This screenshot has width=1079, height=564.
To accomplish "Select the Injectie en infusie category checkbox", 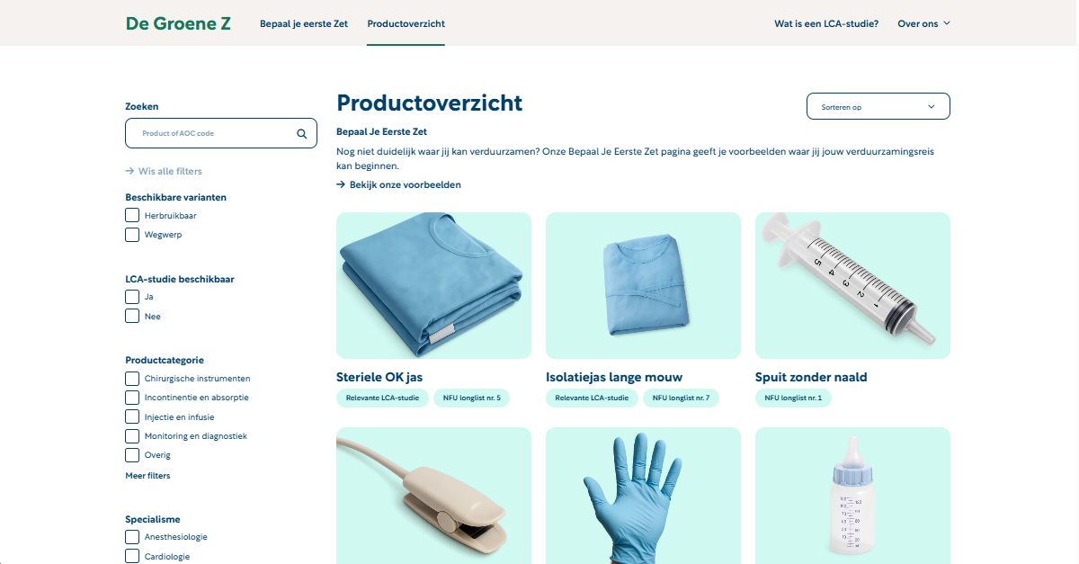I will click(x=132, y=417).
